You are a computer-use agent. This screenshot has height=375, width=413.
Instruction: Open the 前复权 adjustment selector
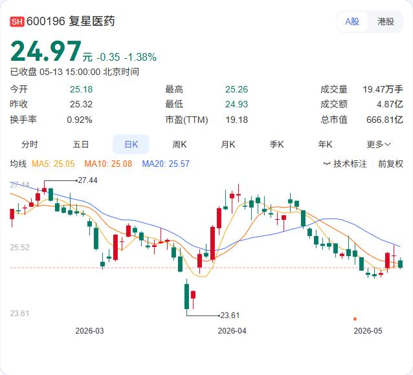click(390, 164)
